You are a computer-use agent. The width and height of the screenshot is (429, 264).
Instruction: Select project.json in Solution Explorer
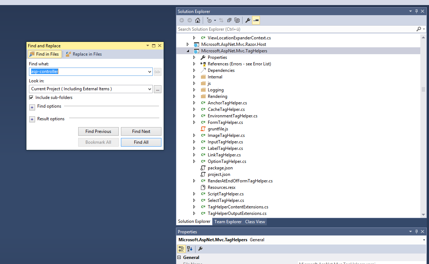219,174
